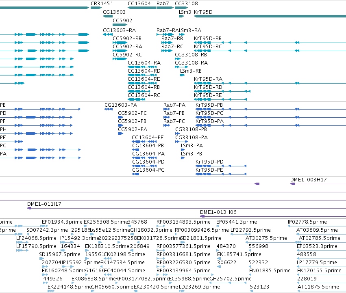Select the CG5902 gene label
The height and width of the screenshot is (293, 346).
click(122, 20)
